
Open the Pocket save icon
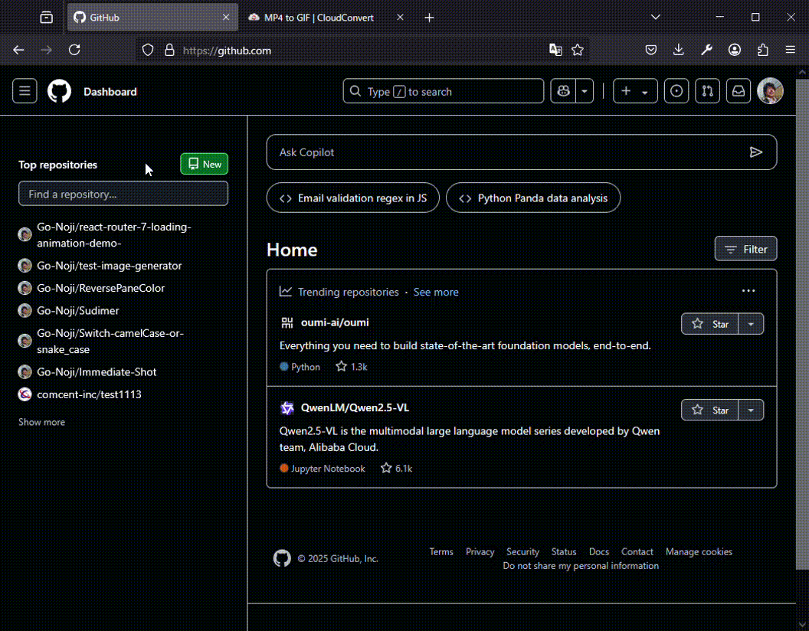(x=651, y=50)
